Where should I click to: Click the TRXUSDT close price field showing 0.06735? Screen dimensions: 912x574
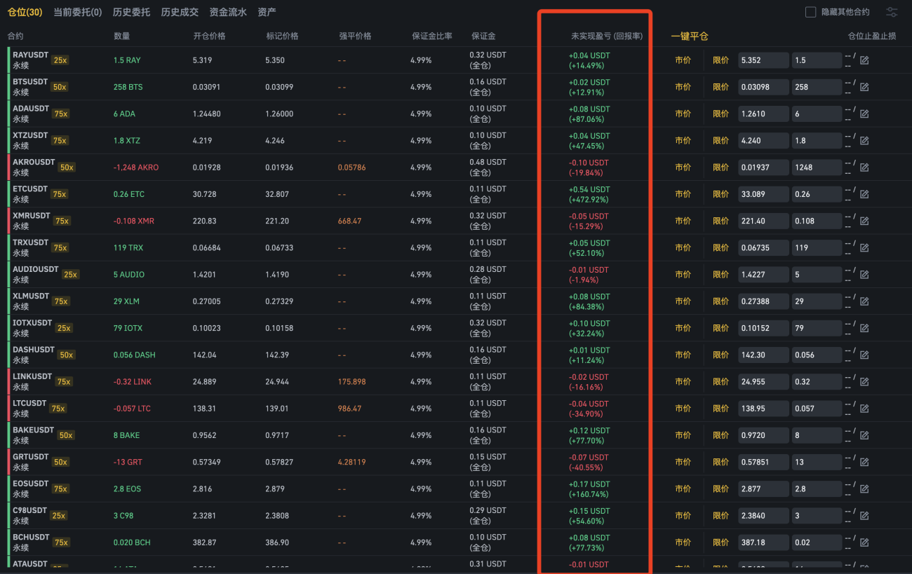click(763, 247)
